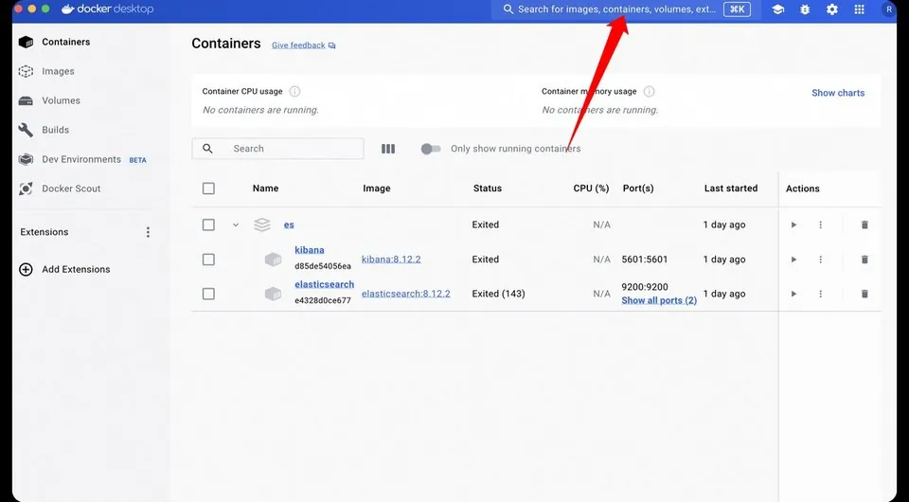Select the elasticsearch container checkbox
This screenshot has height=502, width=909.
point(208,294)
